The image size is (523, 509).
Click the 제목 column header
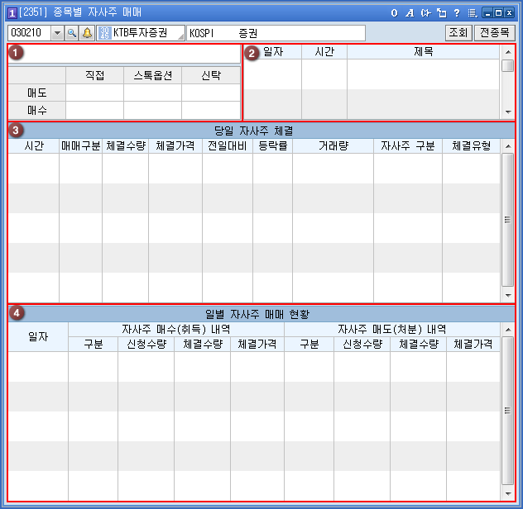423,51
